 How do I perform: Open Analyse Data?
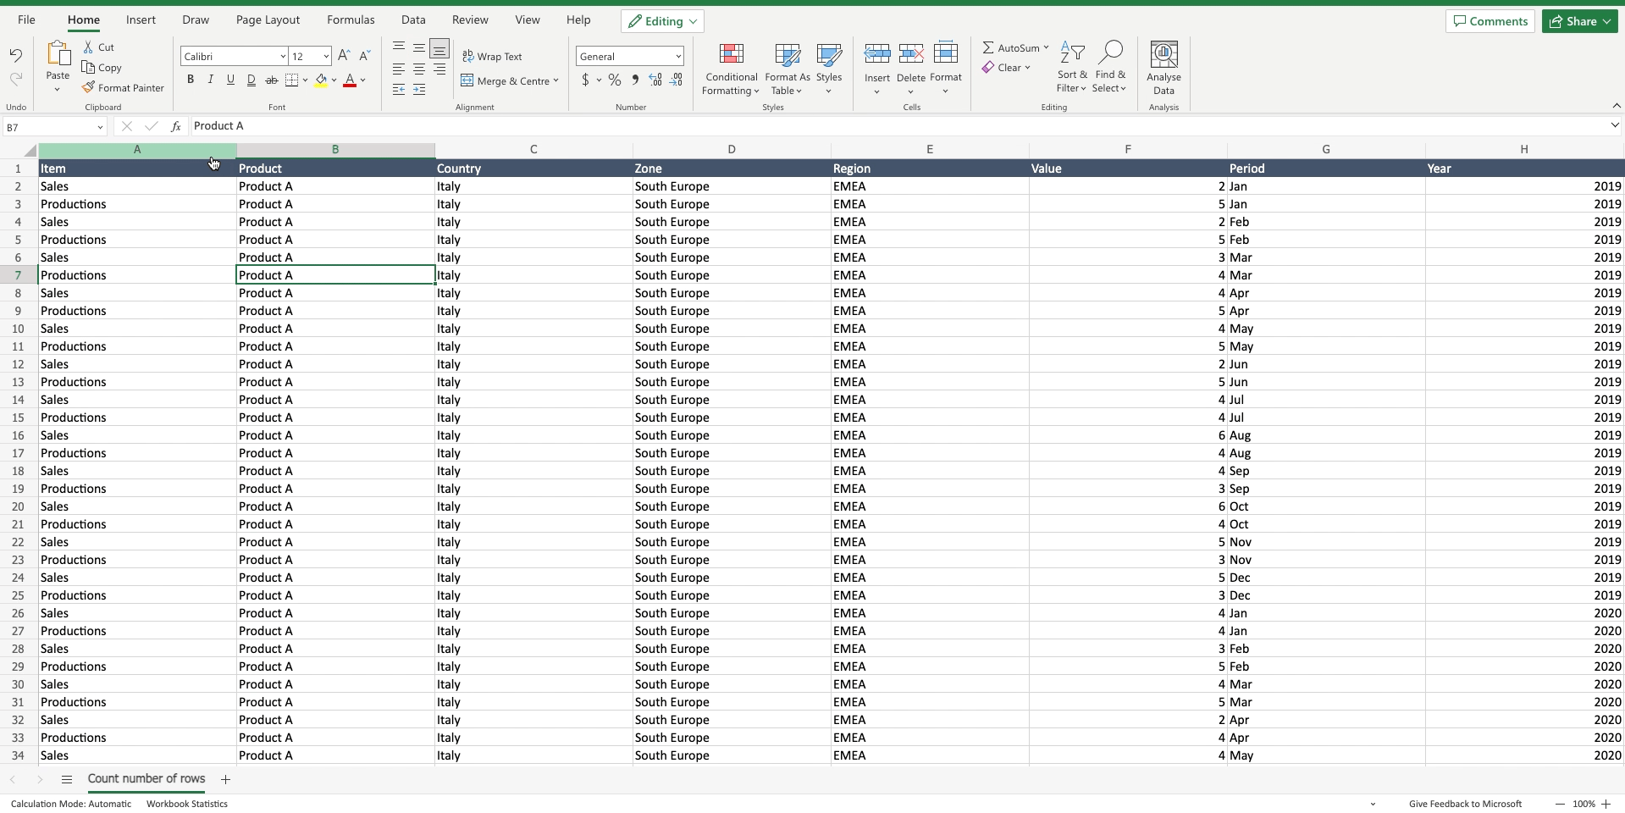click(1164, 69)
